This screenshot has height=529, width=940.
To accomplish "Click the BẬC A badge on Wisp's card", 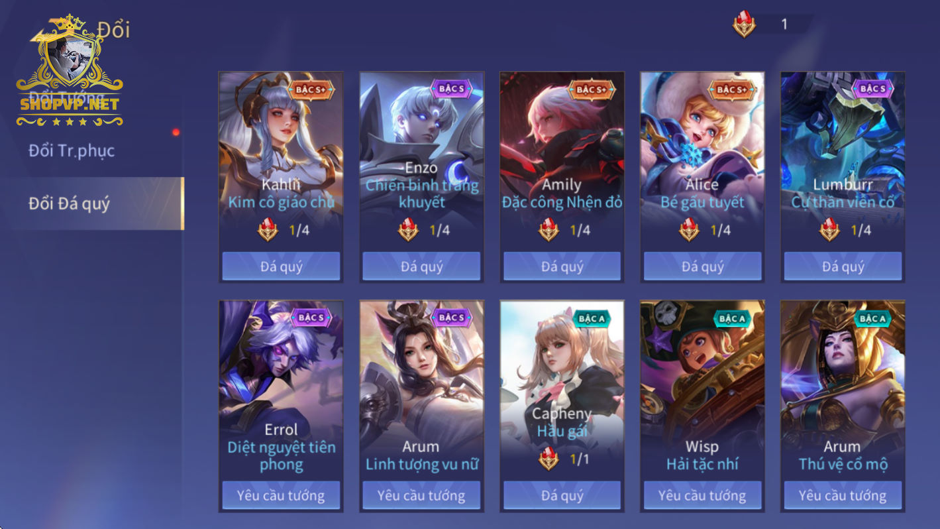I will tap(733, 319).
